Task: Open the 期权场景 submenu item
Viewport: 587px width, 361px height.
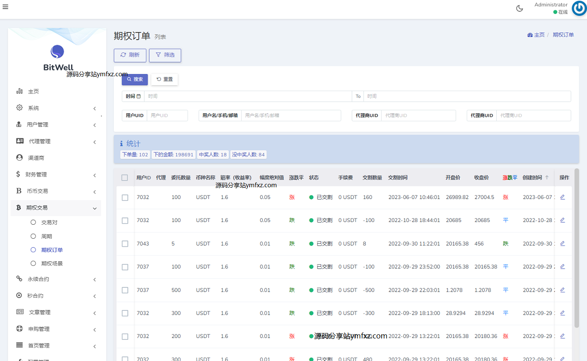Action: 52,264
